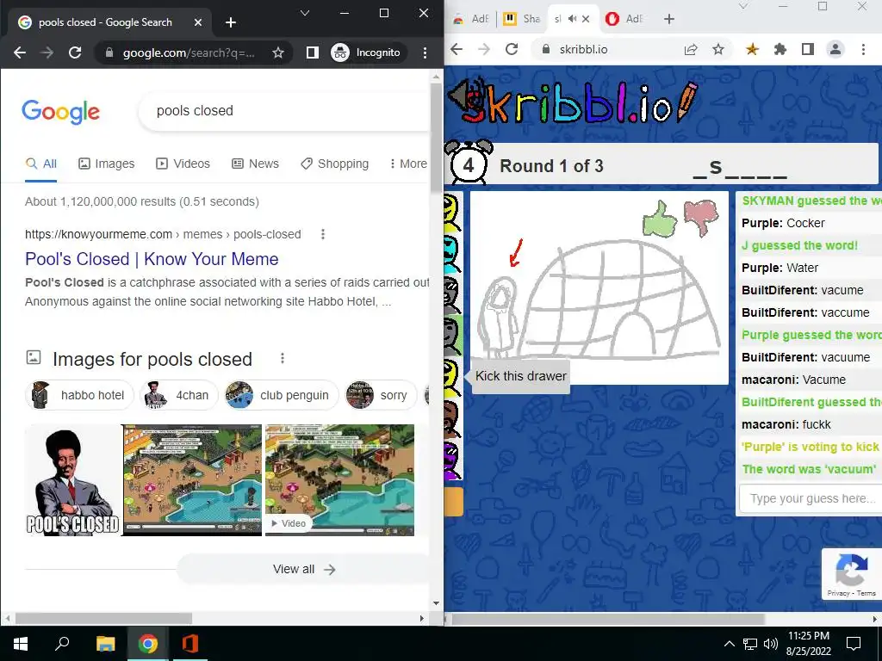The image size is (882, 661).
Task: Click the yellow star extension icon
Action: tap(752, 49)
